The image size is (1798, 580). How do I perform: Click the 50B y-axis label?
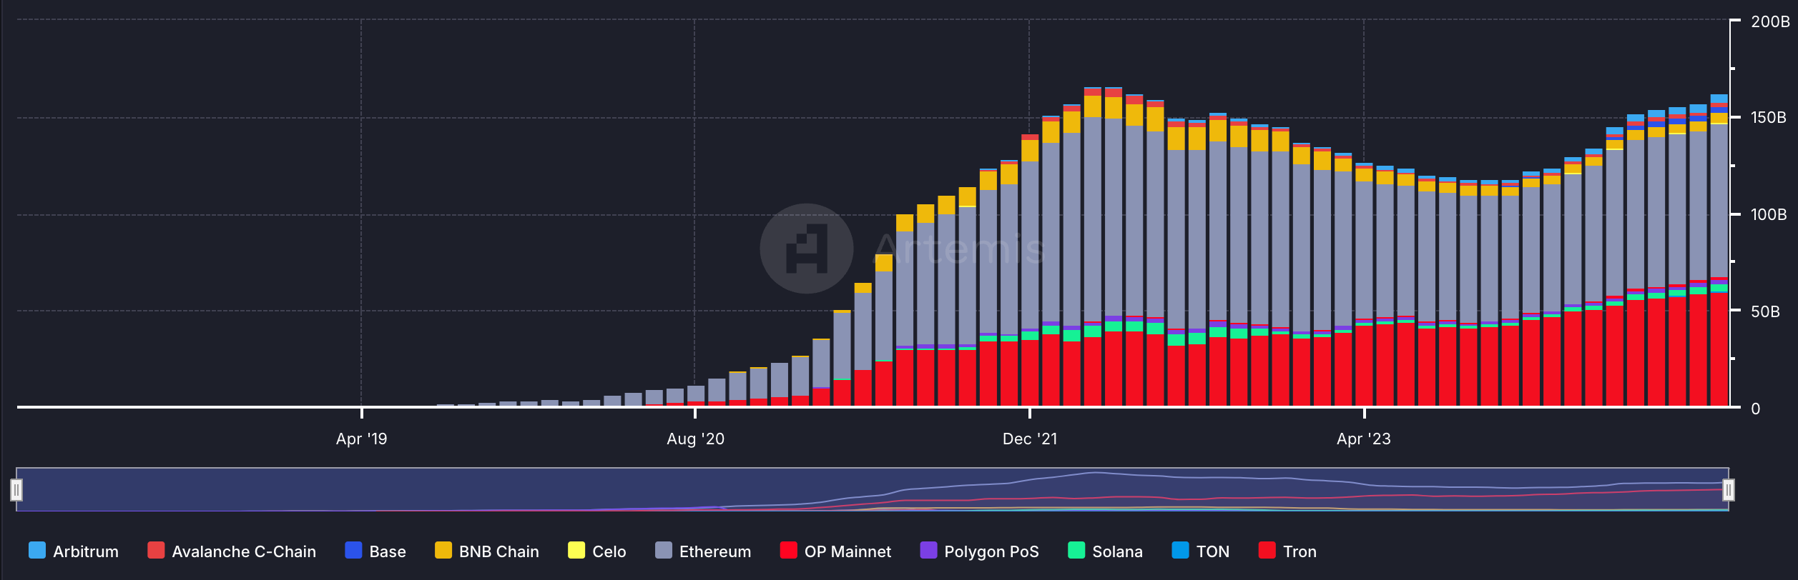pyautogui.click(x=1765, y=311)
